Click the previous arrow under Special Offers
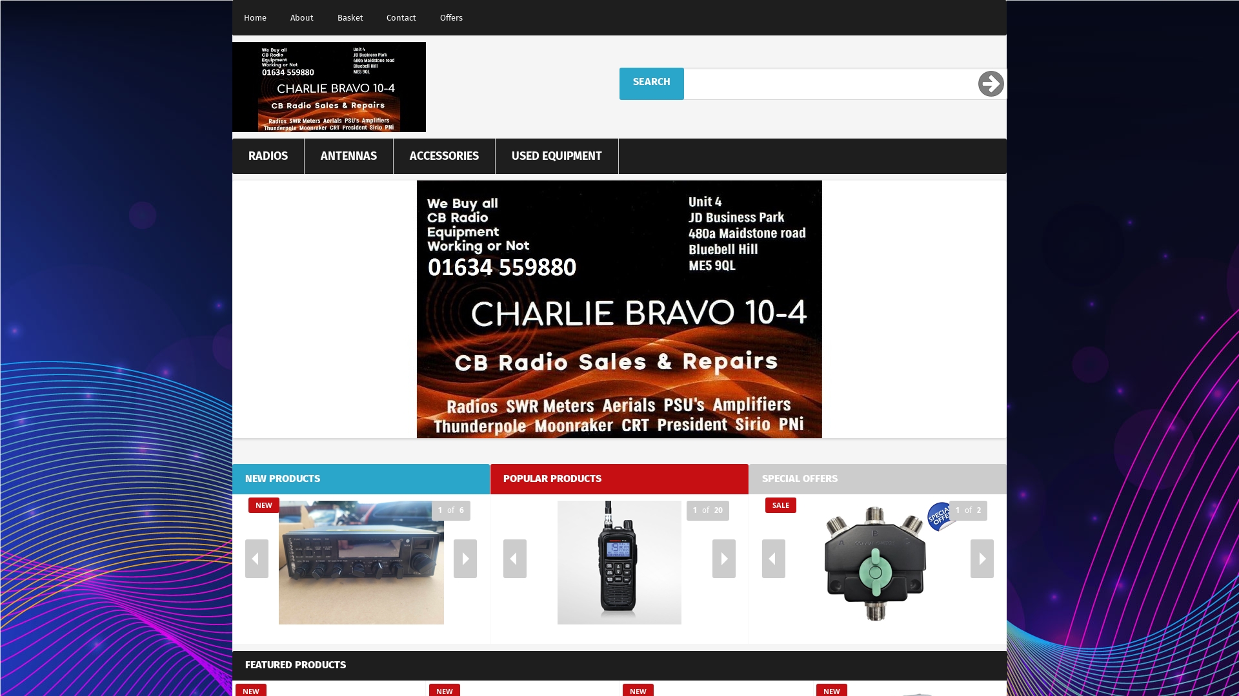Screen dimensions: 1239x696 point(773,559)
